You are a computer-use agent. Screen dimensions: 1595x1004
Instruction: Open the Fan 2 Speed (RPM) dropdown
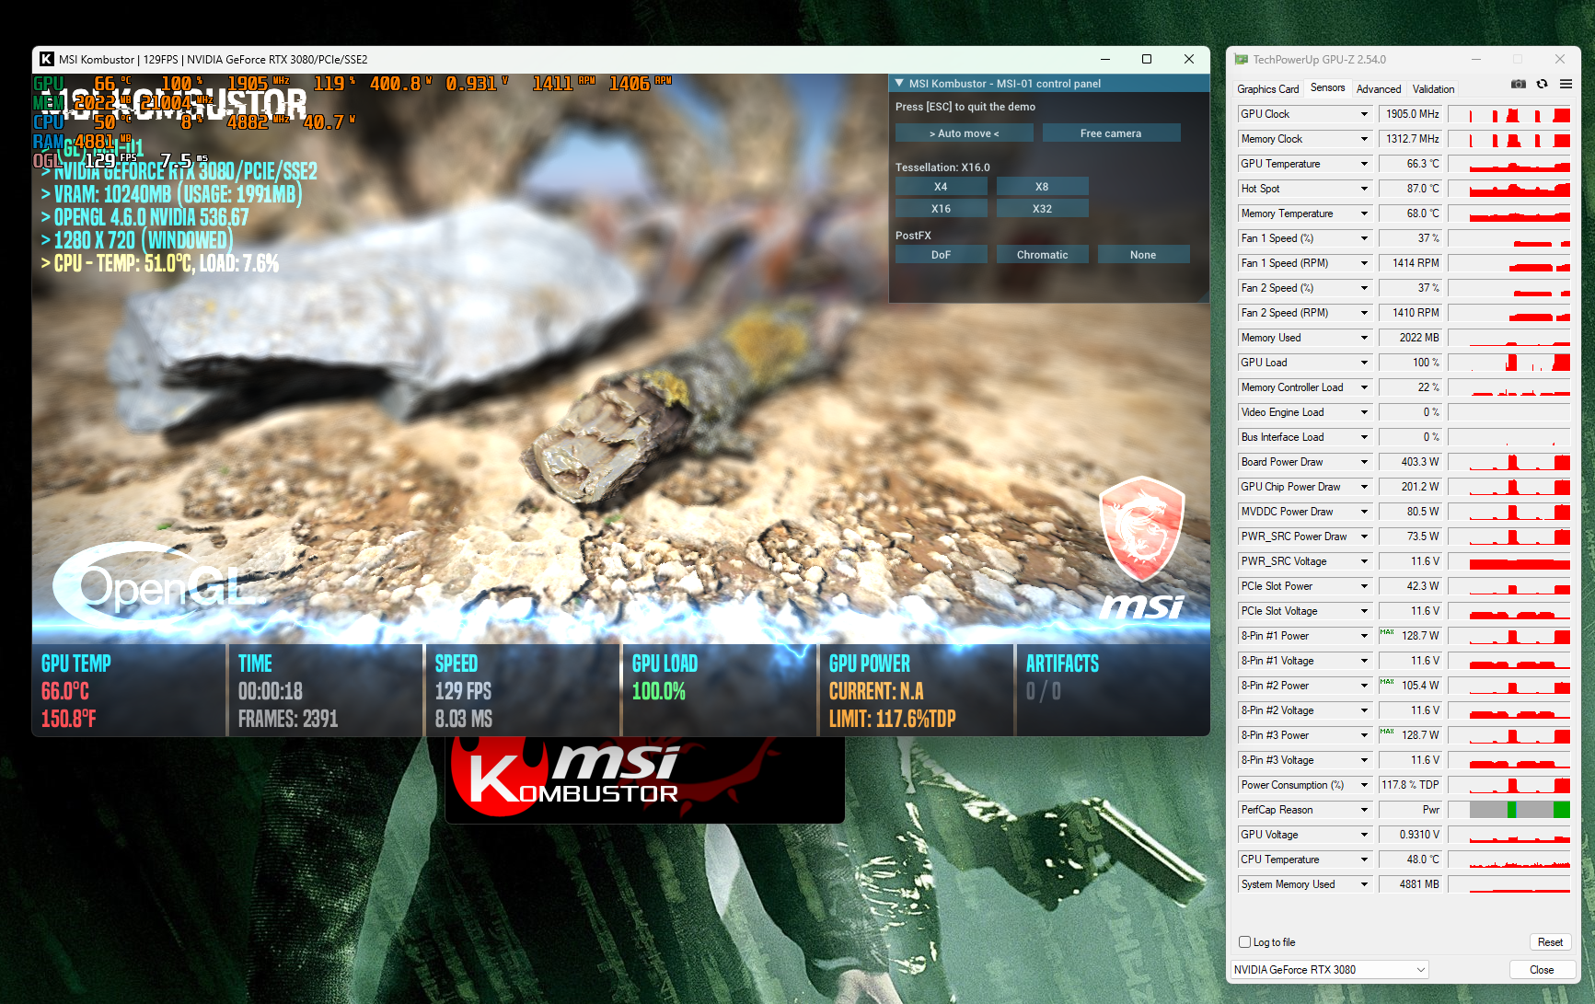[1364, 313]
